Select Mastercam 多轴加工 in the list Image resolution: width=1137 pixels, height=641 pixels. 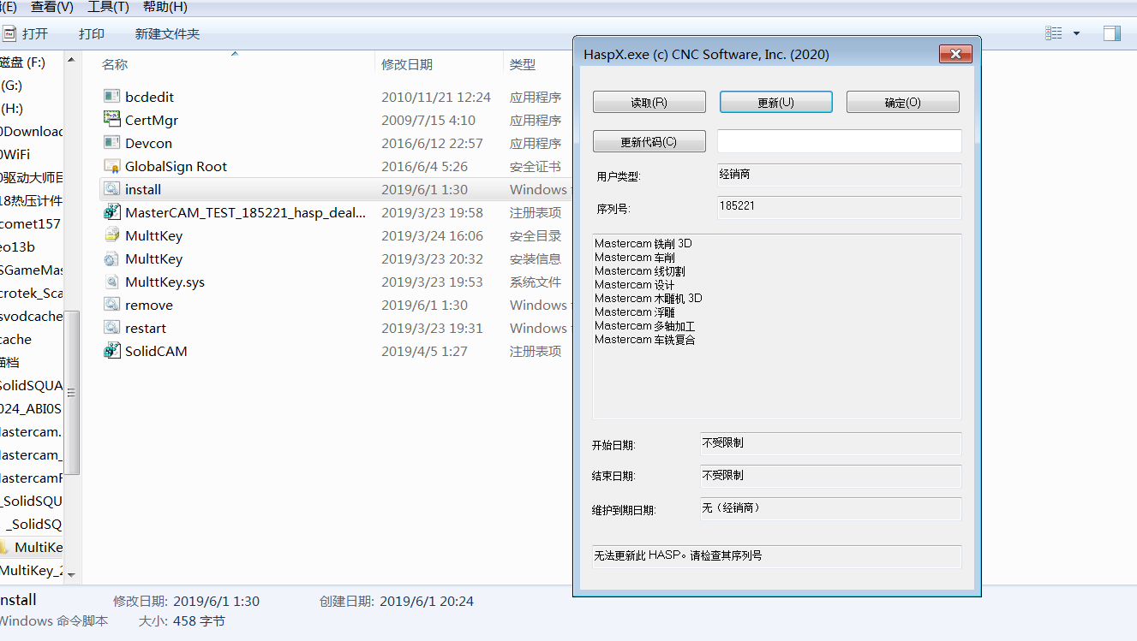(645, 326)
